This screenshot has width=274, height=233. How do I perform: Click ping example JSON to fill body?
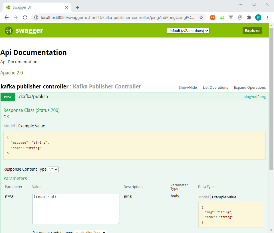point(231,215)
